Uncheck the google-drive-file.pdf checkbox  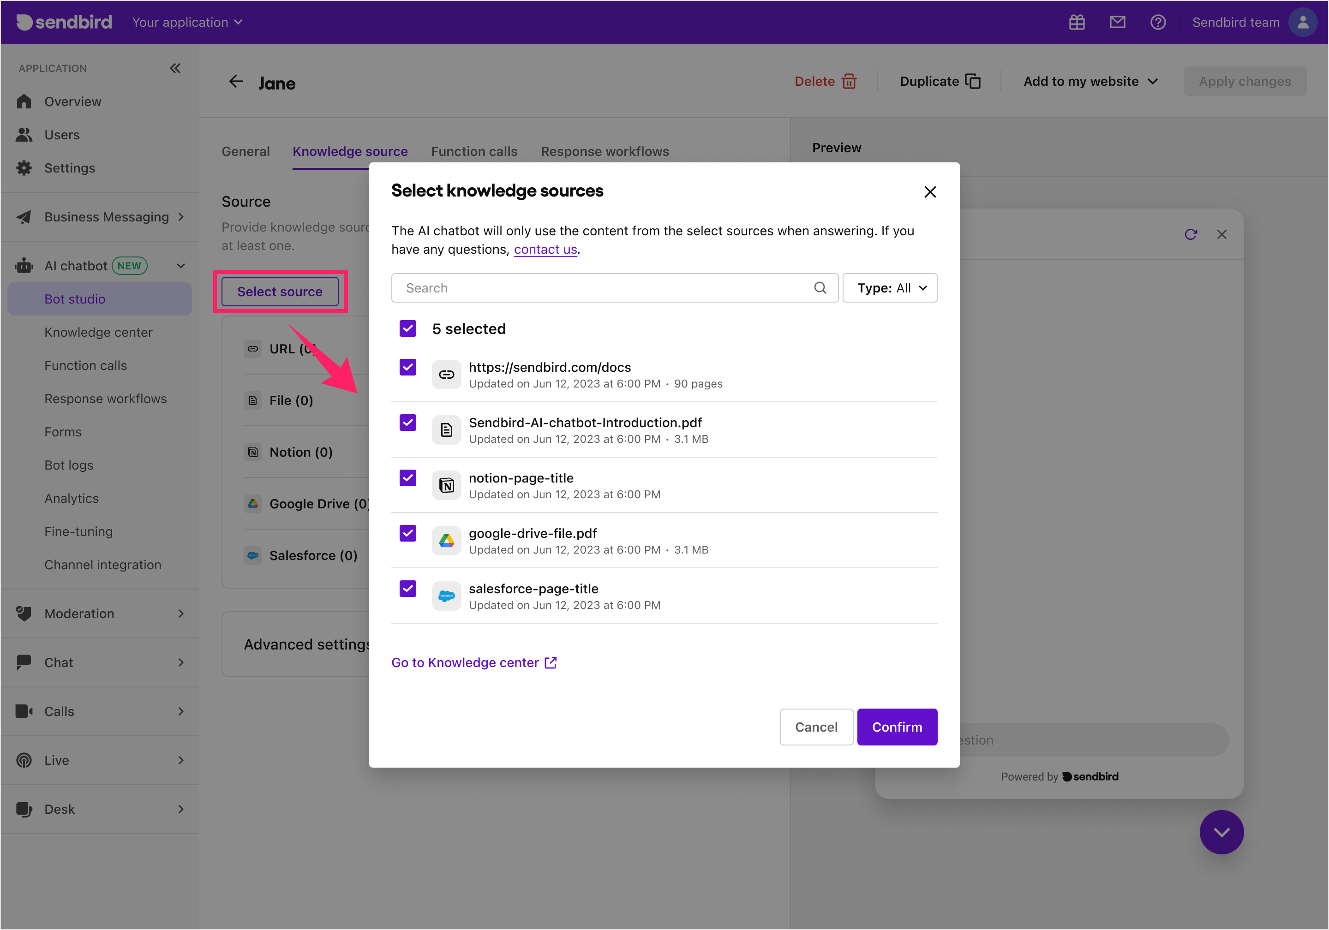(408, 533)
